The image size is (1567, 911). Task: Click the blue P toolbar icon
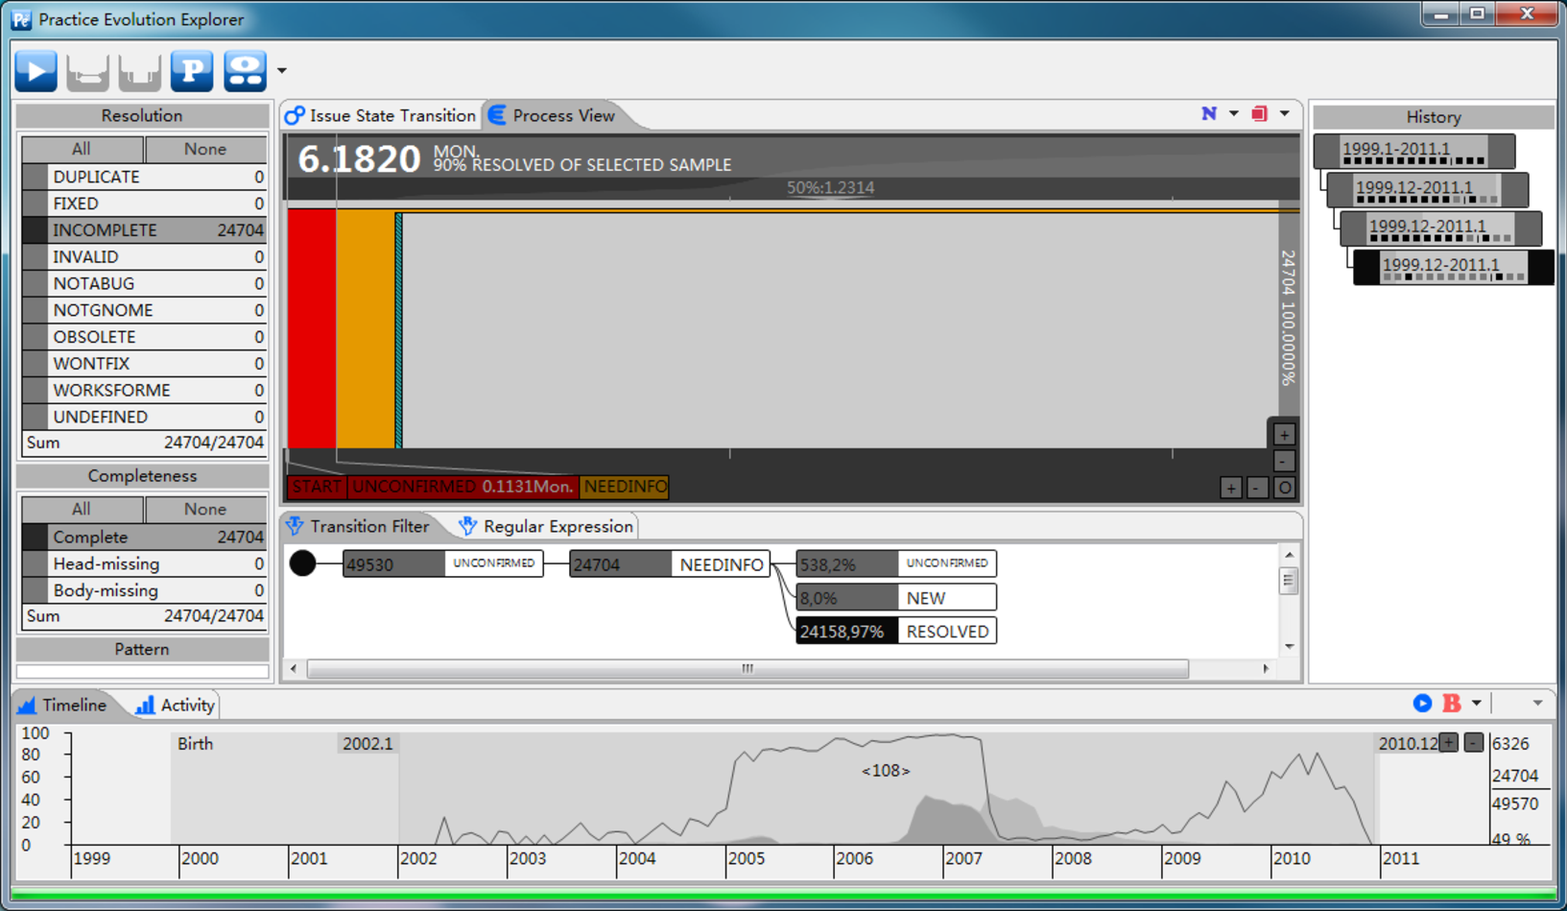click(x=192, y=71)
